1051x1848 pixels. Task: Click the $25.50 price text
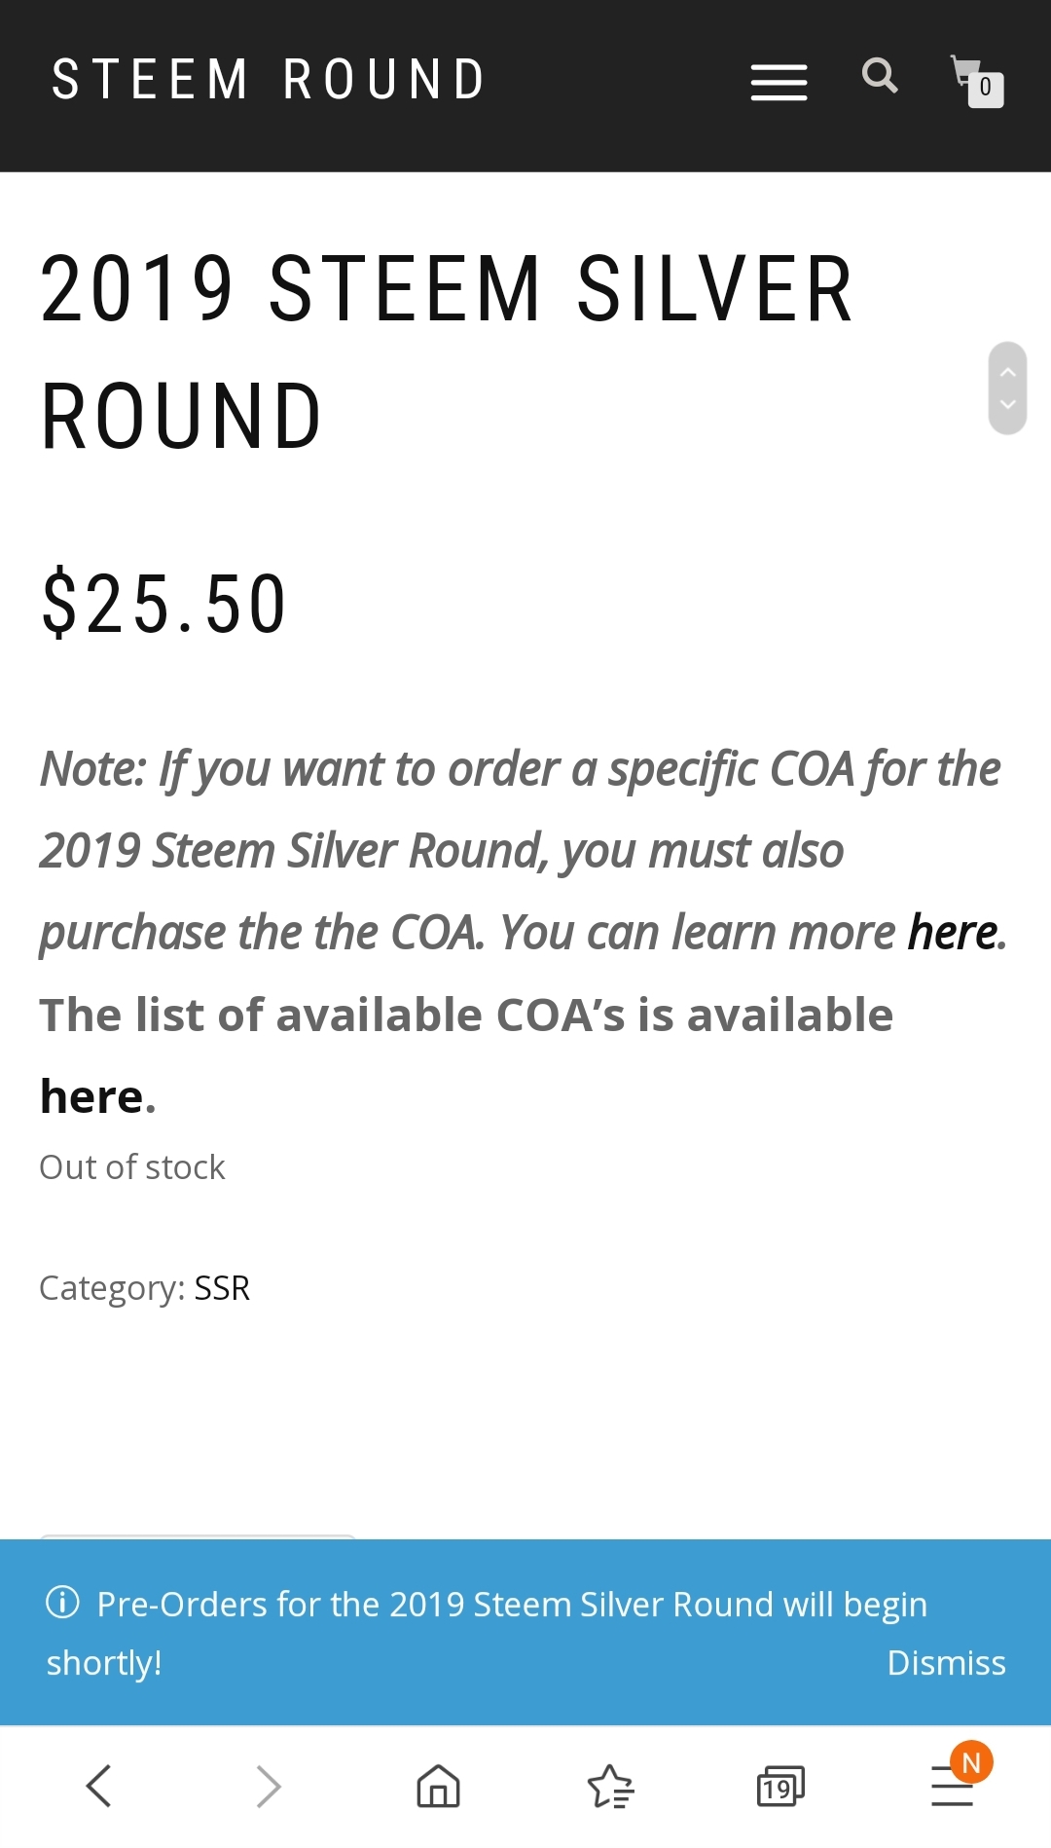(163, 604)
